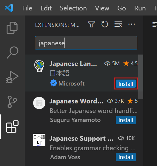Viewport: 157px width, 166px height.
Task: Select the Japanese Support ... extension title
Action: (x=81, y=138)
